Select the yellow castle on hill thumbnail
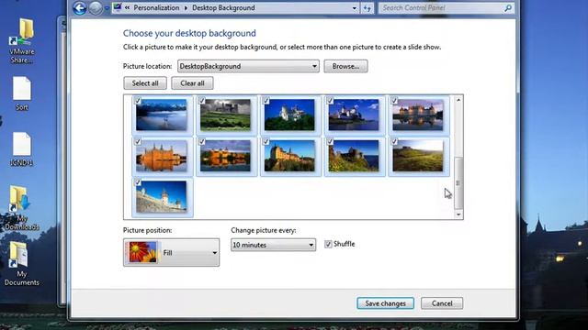Screen dimensions: 588x330 pyautogui.click(x=289, y=156)
